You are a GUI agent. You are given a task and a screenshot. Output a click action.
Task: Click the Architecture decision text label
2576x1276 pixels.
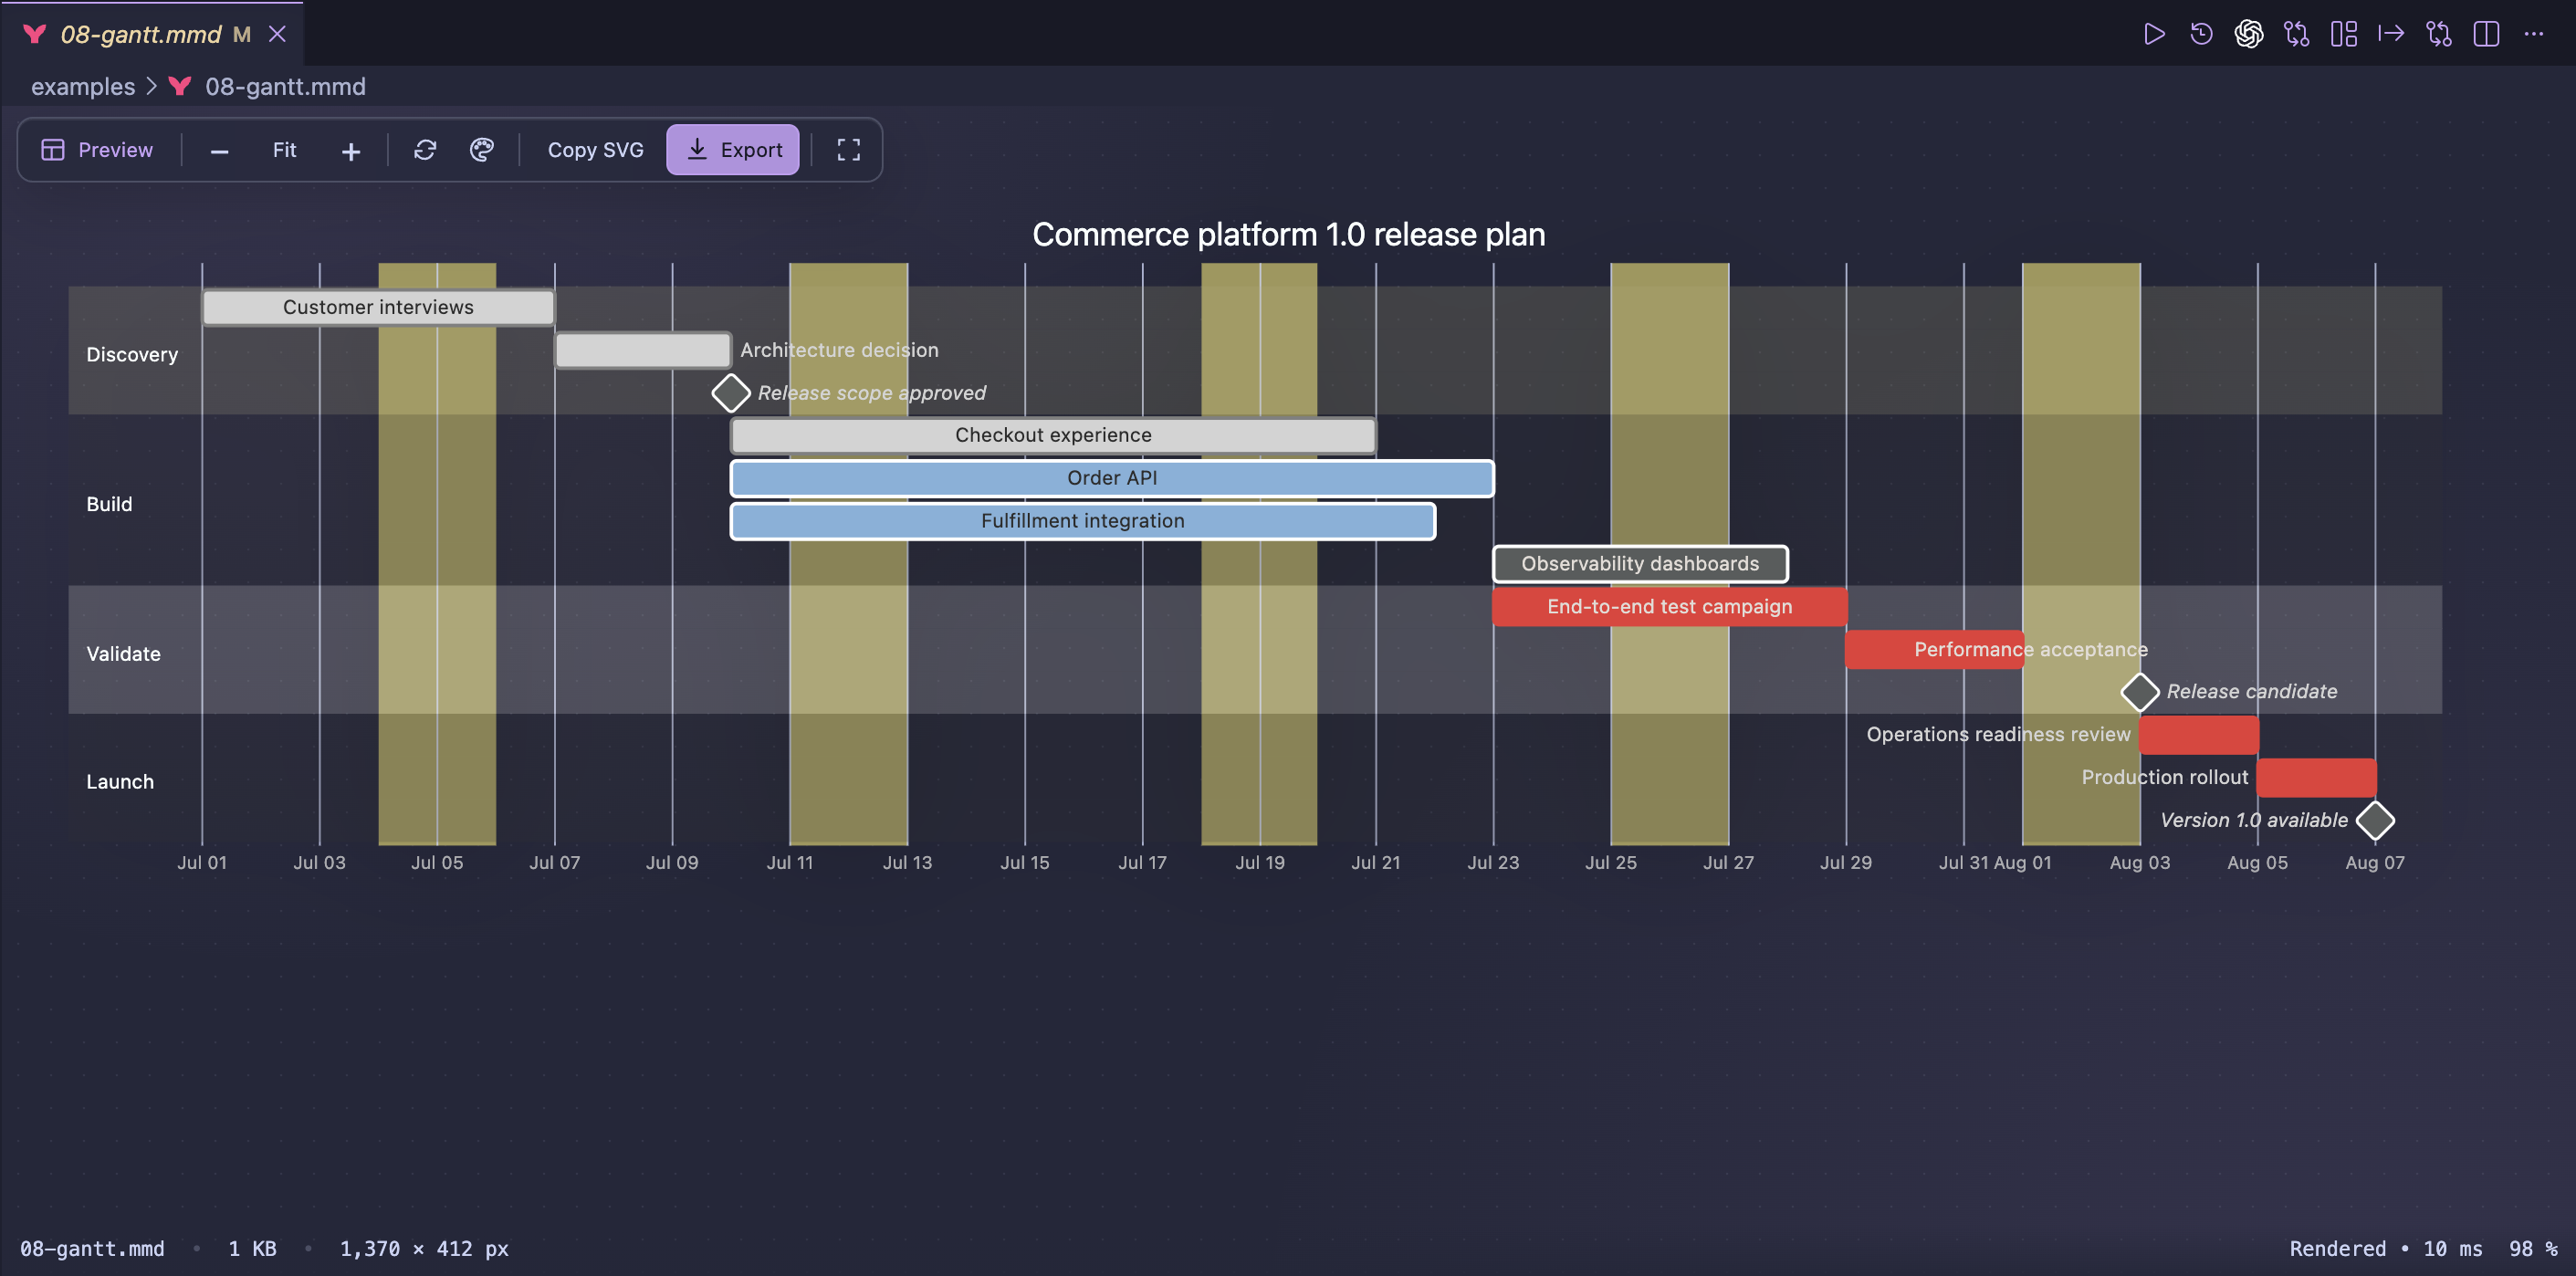point(839,350)
